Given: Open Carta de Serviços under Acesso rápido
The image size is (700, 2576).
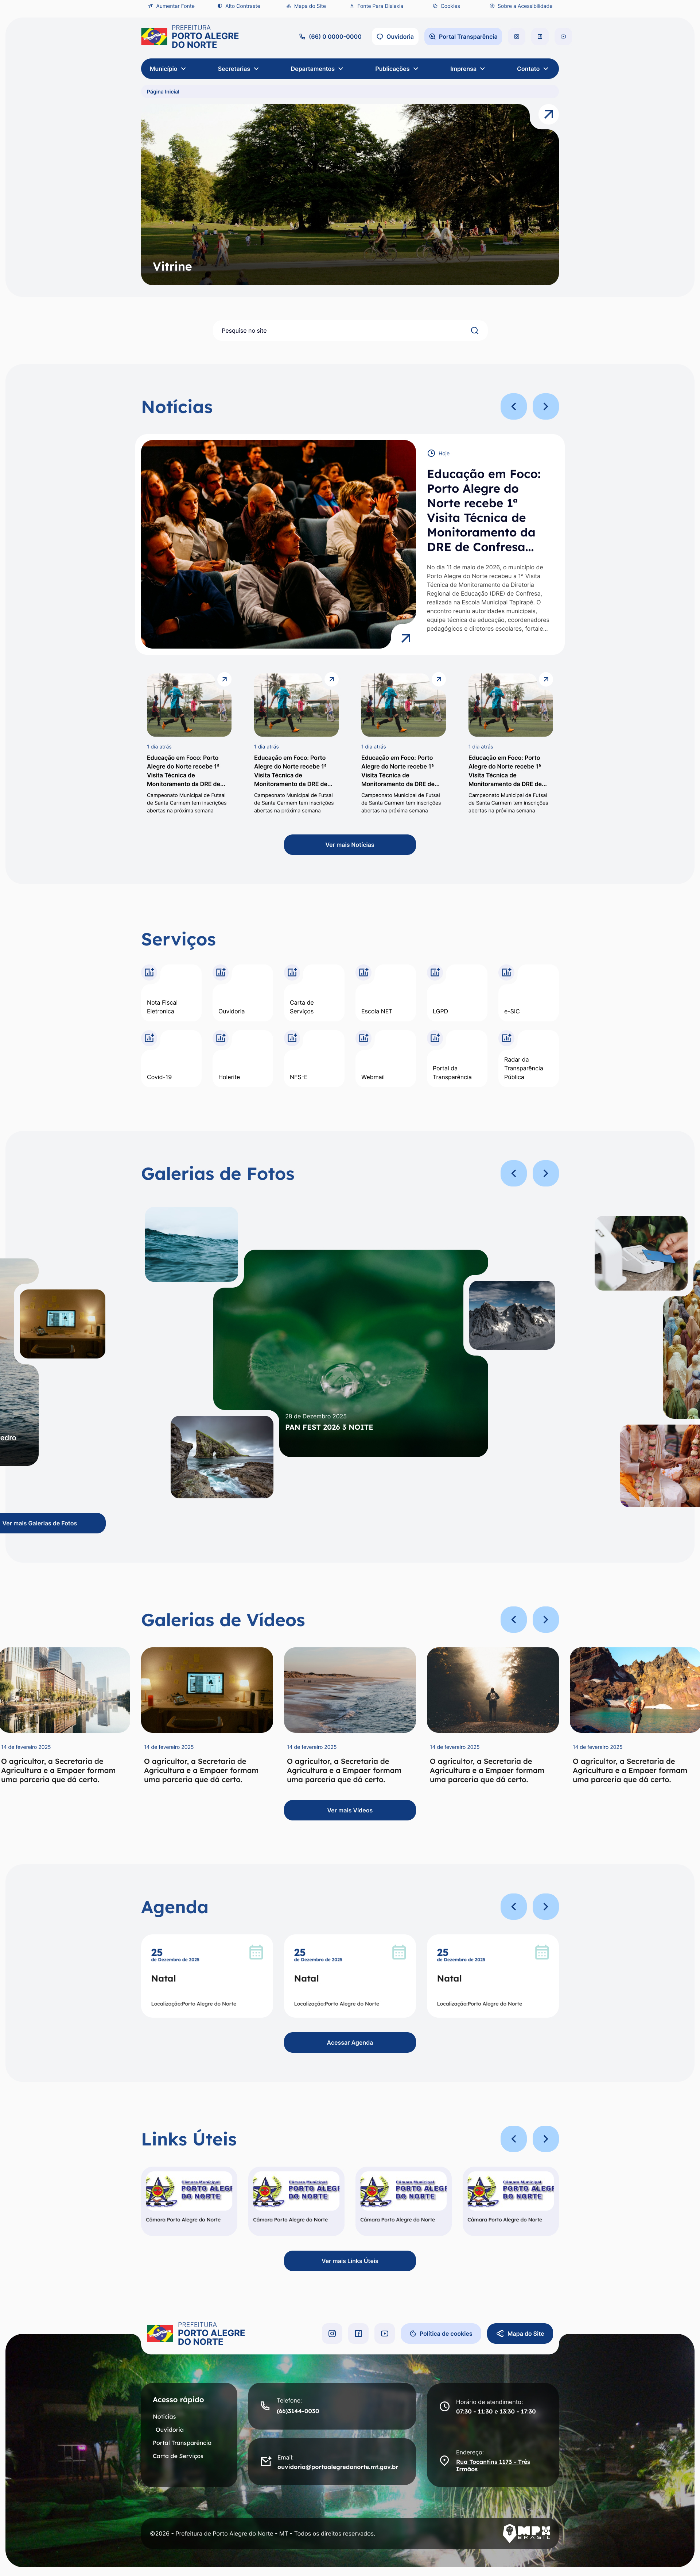Looking at the screenshot, I should 178,2456.
